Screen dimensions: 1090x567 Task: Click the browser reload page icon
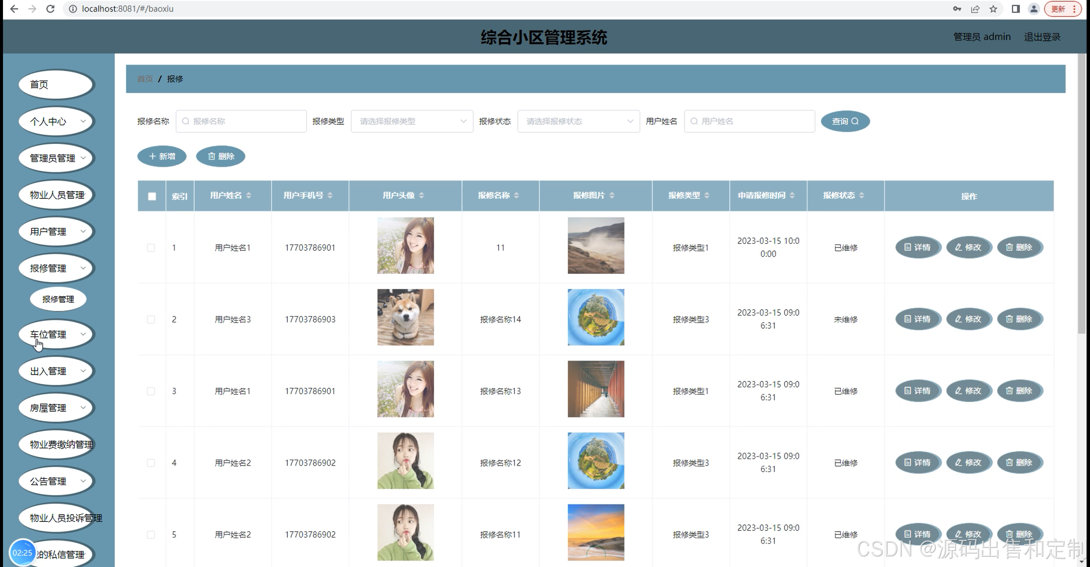tap(50, 9)
